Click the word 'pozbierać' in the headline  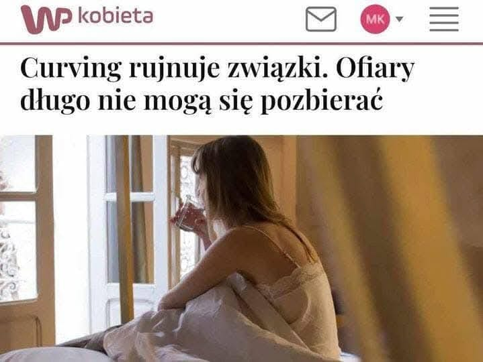point(322,101)
